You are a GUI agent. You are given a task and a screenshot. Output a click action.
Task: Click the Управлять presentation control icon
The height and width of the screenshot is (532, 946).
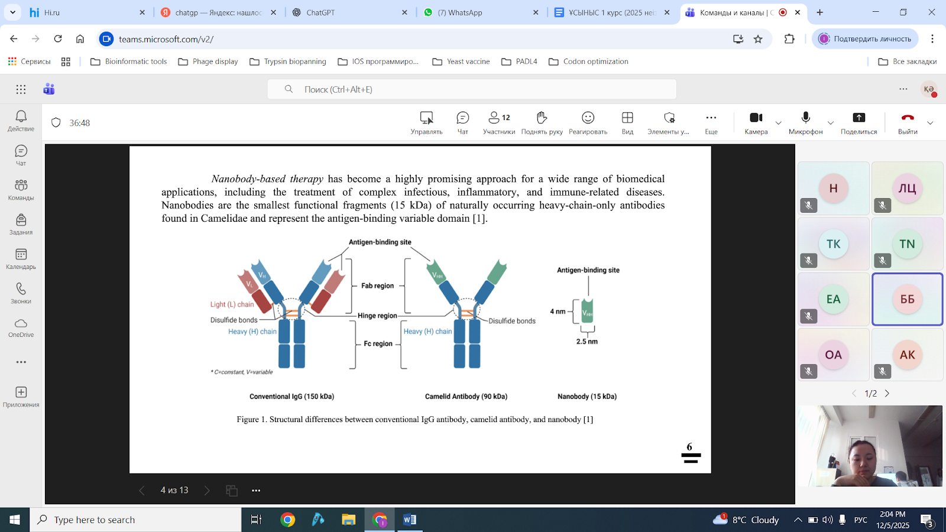tap(426, 122)
